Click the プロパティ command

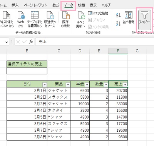pos(97,20)
